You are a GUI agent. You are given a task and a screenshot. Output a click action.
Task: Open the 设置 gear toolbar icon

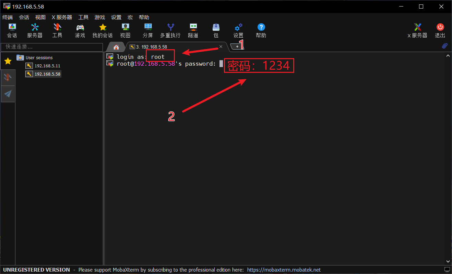pos(238,30)
